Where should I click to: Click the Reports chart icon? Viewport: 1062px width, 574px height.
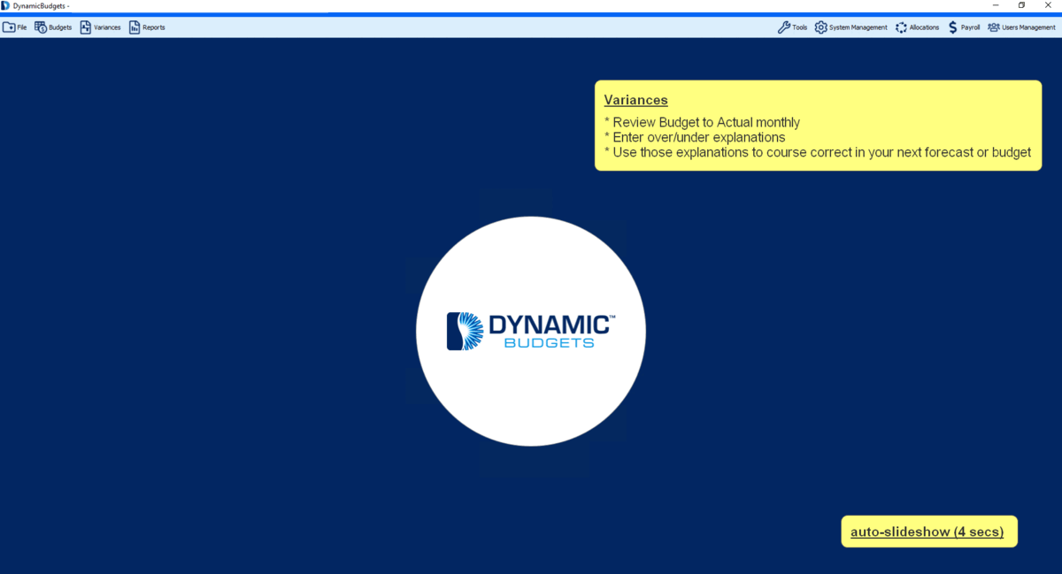135,27
